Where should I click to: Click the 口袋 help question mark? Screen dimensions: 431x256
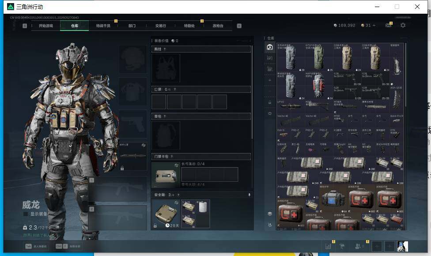coord(175,89)
